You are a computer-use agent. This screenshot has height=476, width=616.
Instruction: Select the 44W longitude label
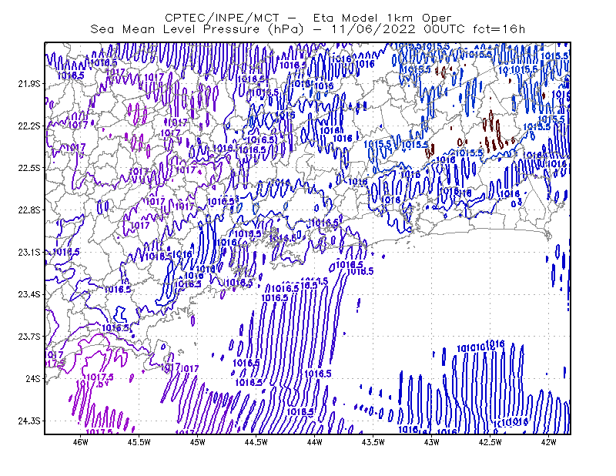[315, 442]
